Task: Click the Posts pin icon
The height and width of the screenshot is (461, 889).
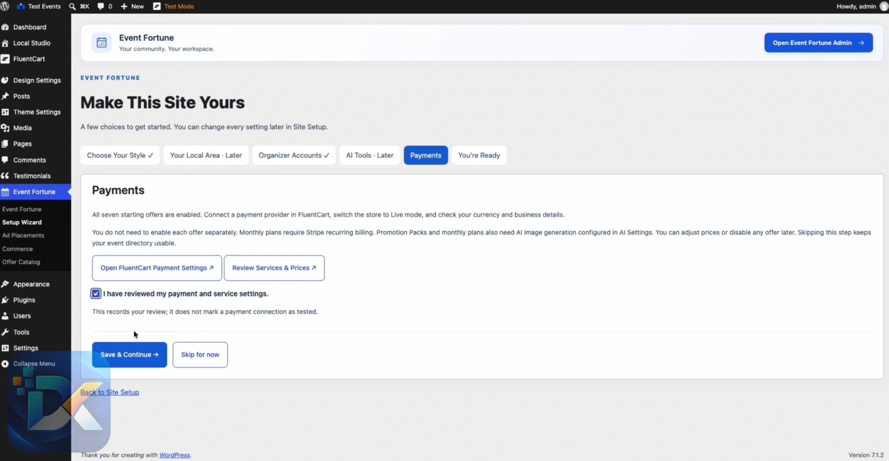Action: coord(5,96)
